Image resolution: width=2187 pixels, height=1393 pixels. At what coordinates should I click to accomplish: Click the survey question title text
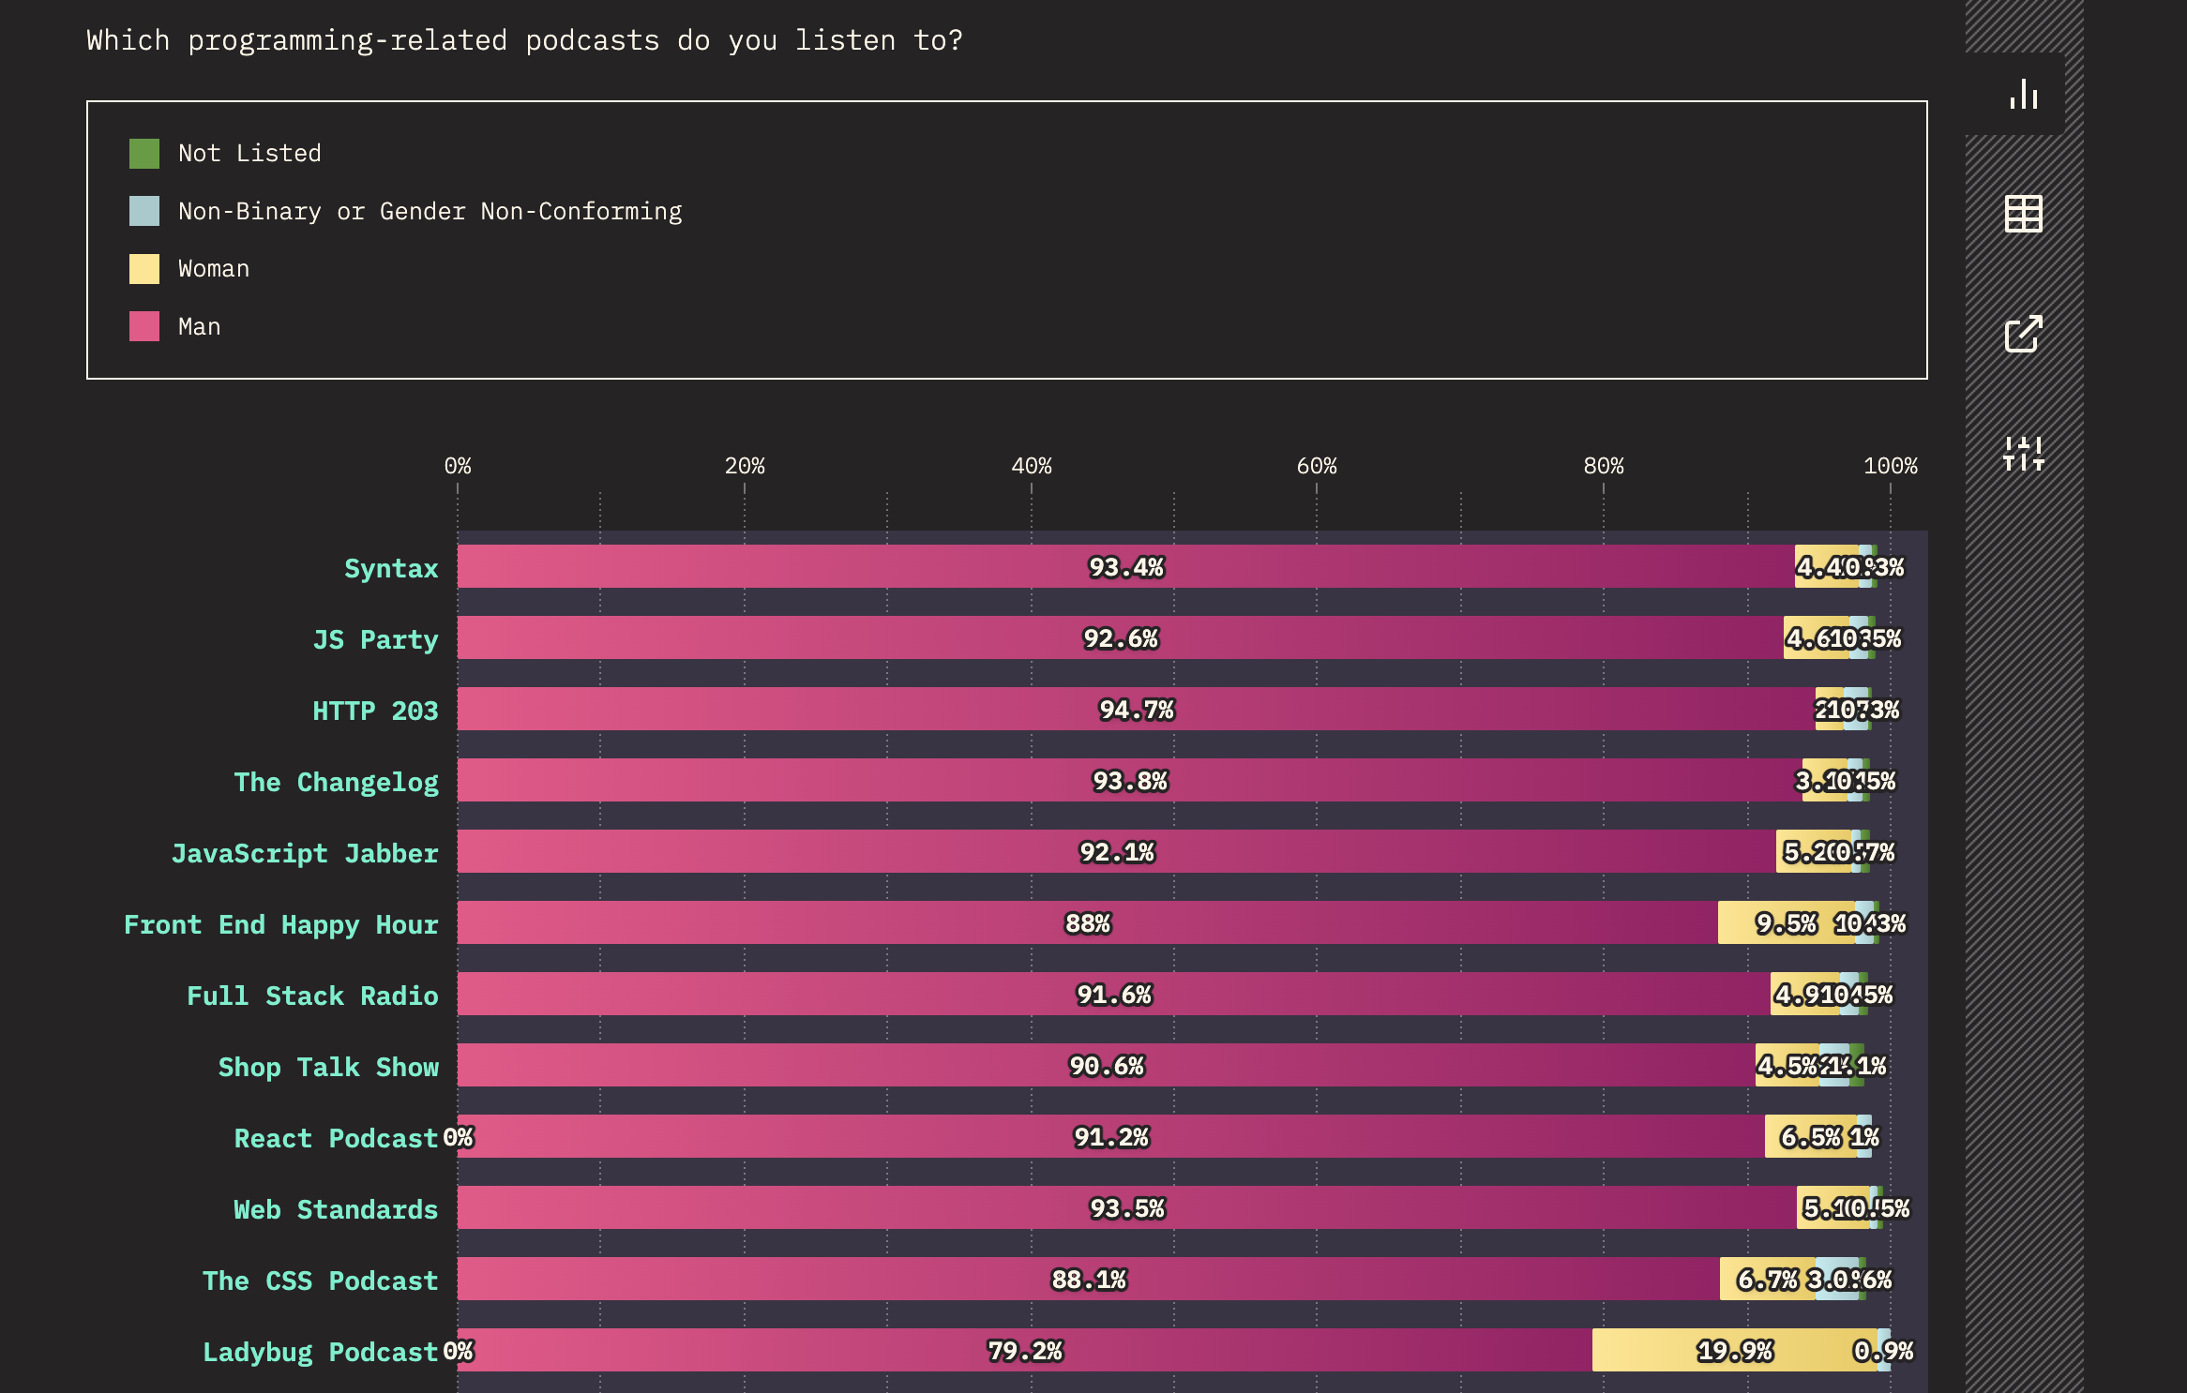(x=525, y=39)
